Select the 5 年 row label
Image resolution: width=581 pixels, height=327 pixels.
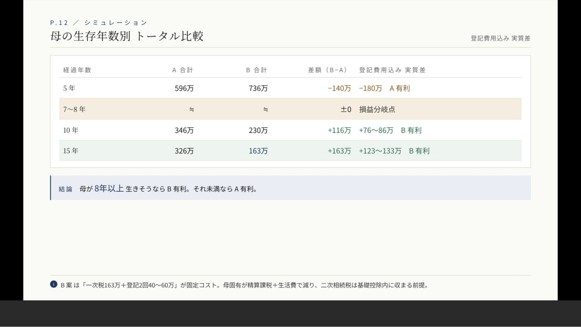69,88
